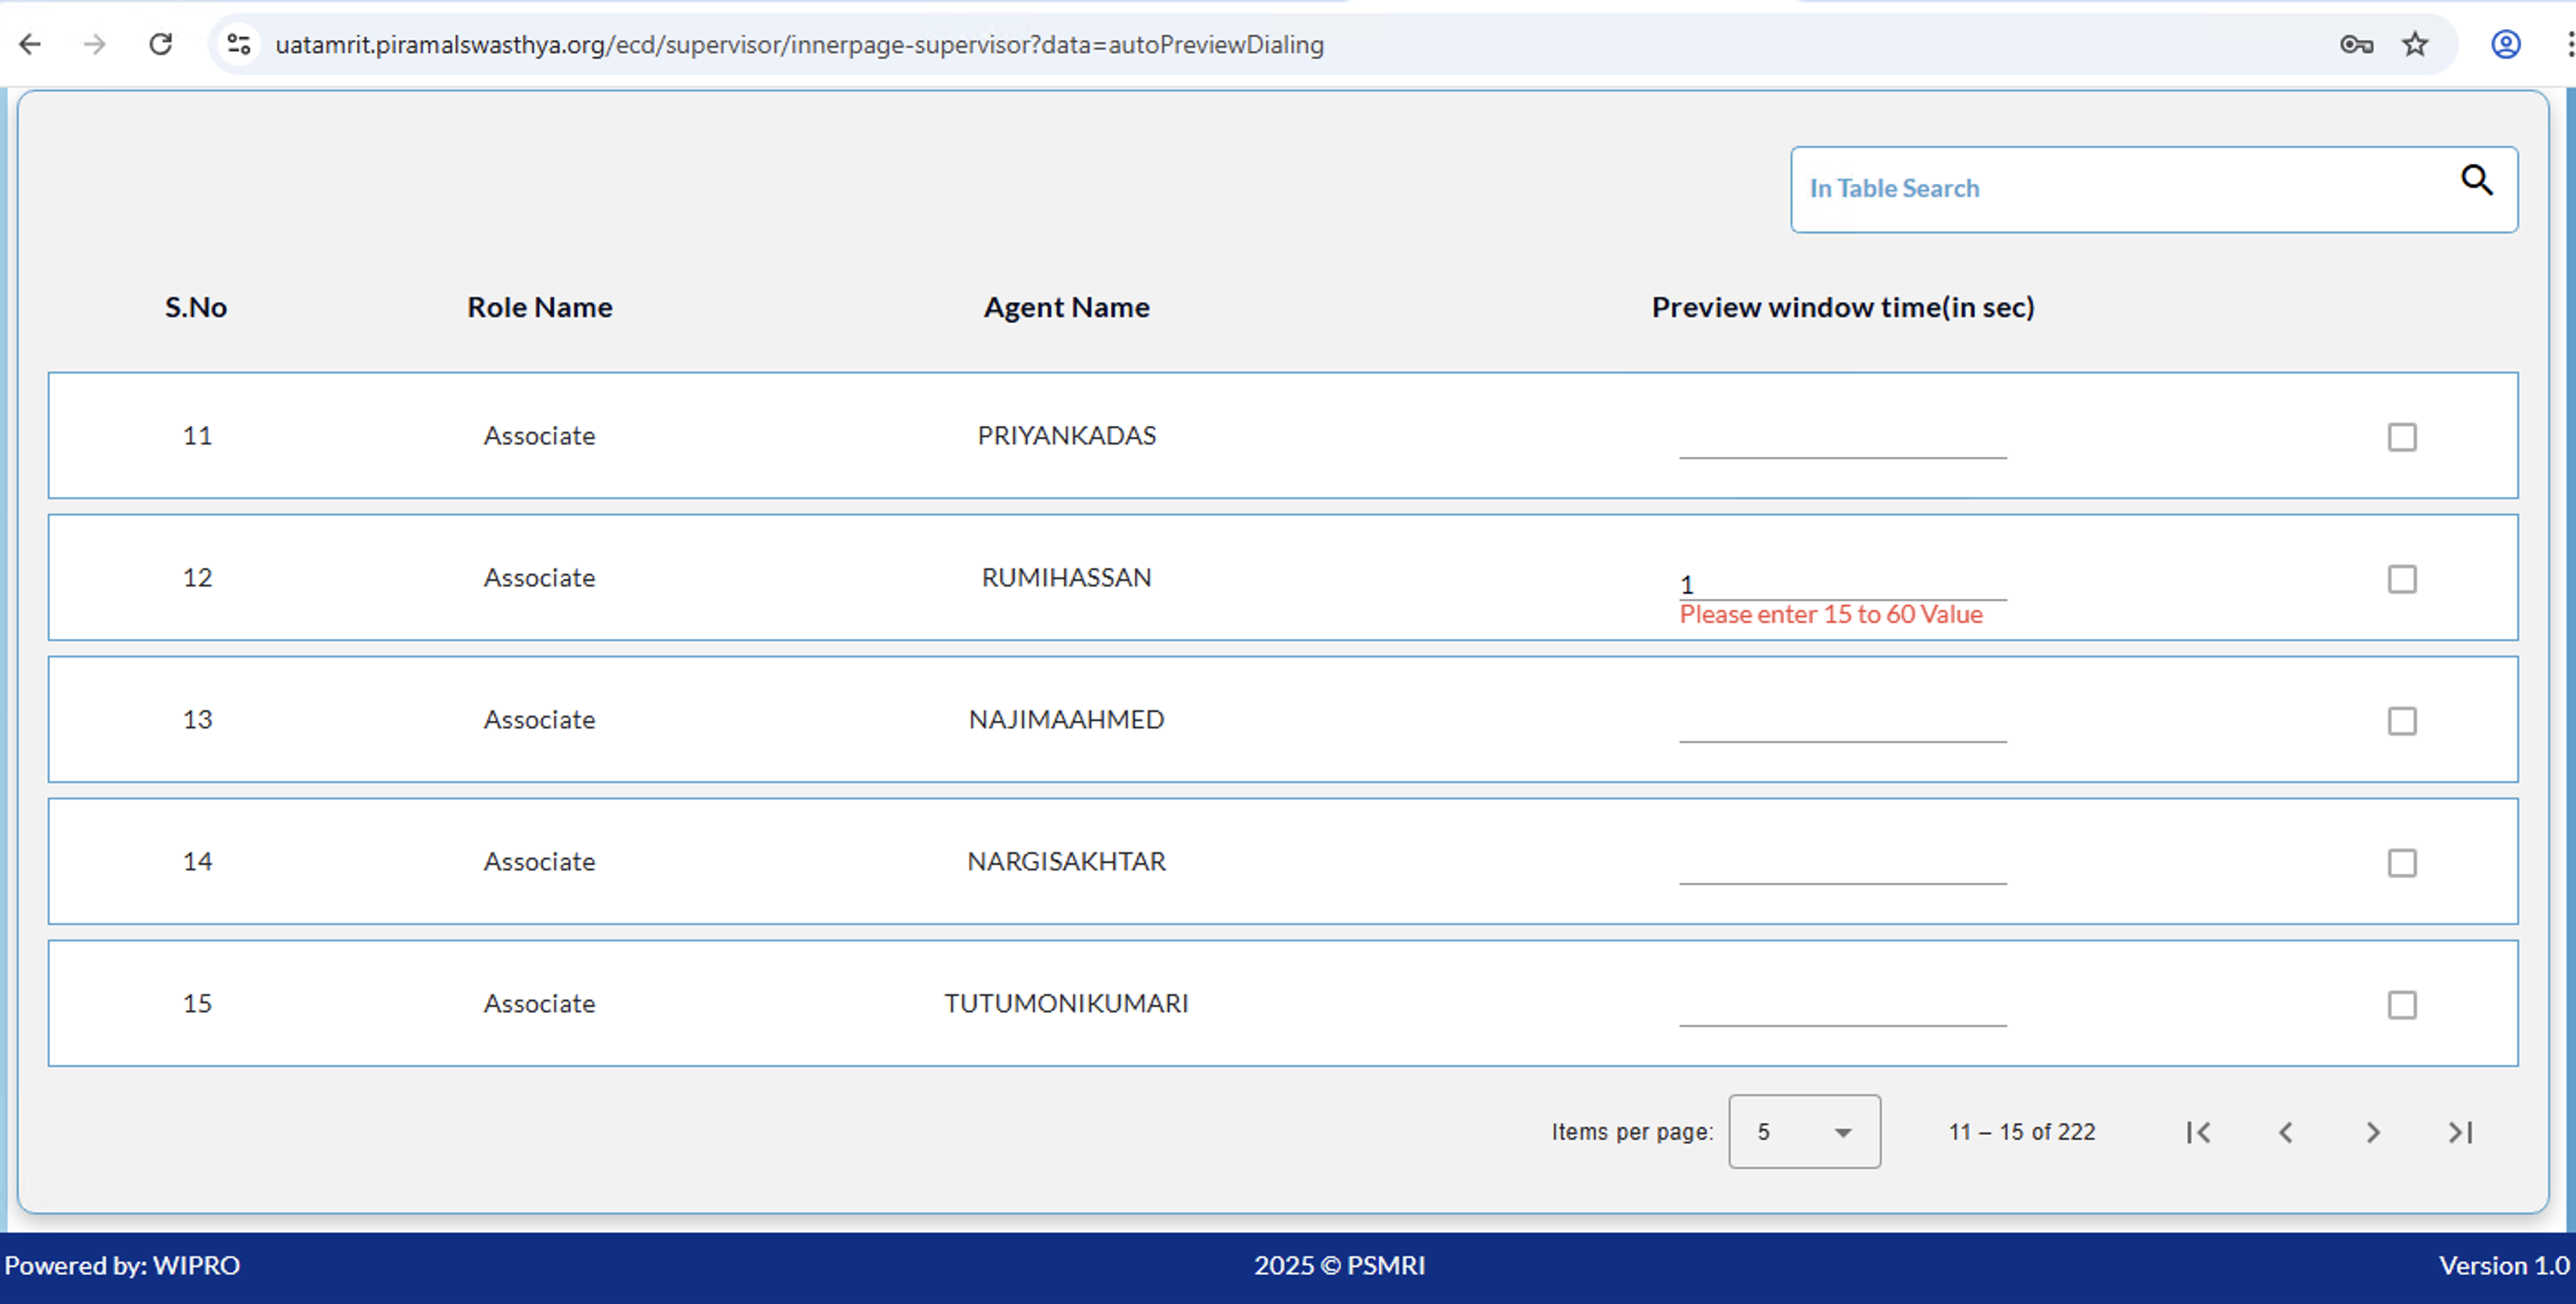Click the preview time field containing 1
Viewport: 2576px width, 1304px height.
coord(1843,582)
